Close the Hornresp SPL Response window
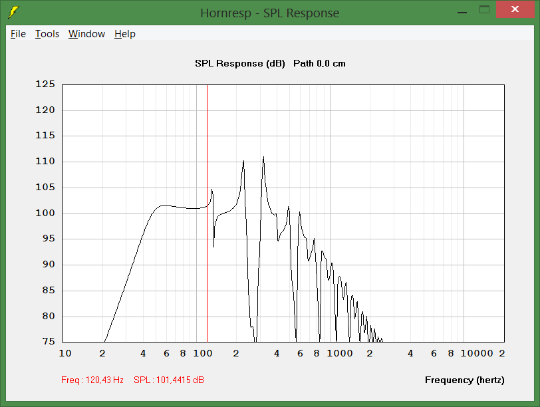Screen dimensions: 540x407 515,9
